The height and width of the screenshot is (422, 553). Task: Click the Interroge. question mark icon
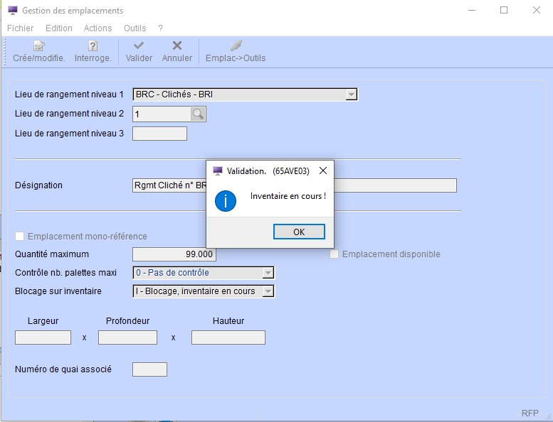point(93,46)
